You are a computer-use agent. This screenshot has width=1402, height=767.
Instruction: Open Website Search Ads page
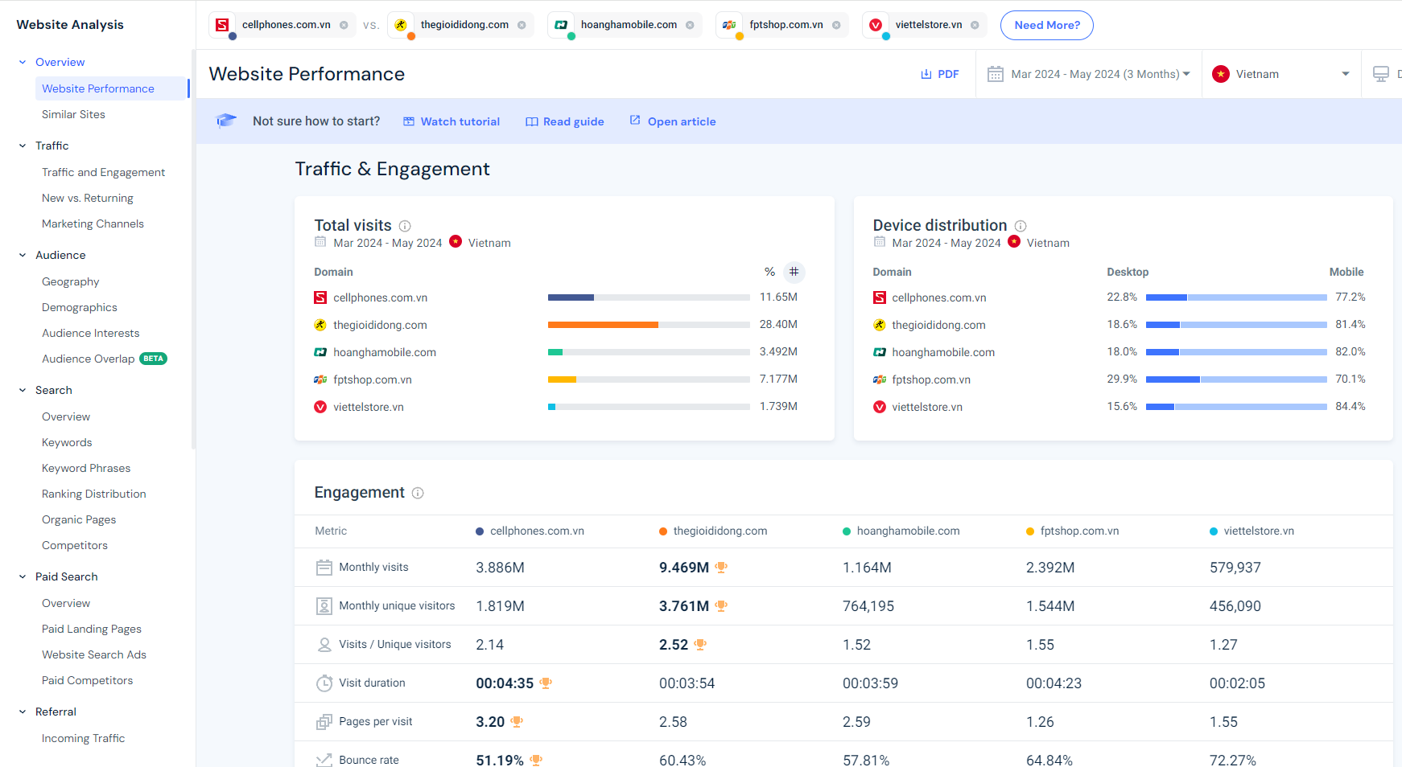point(94,654)
